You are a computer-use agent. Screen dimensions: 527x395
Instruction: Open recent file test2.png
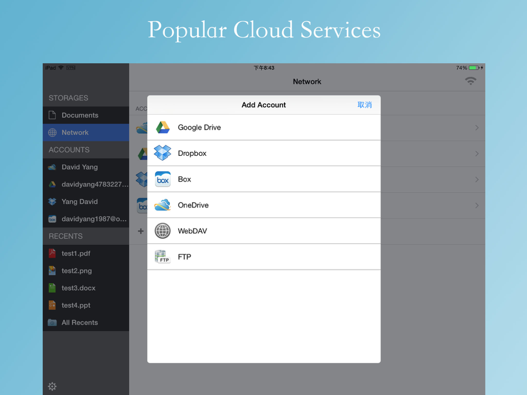[86, 271]
